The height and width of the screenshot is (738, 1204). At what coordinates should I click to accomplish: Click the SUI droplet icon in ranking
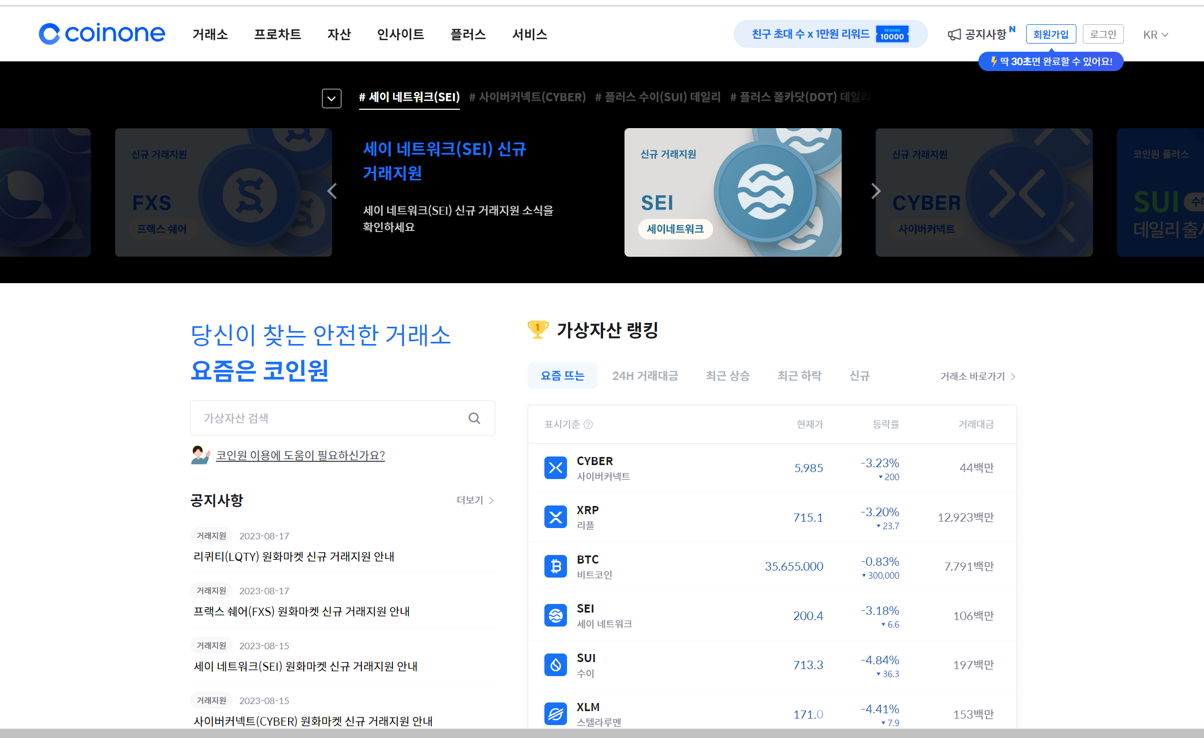click(x=555, y=665)
